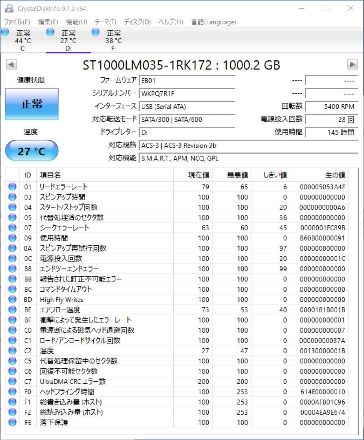Open the 機能(U) menu
This screenshot has height=440, width=364.
click(x=76, y=22)
